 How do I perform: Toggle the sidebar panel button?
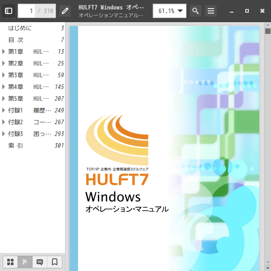9,11
